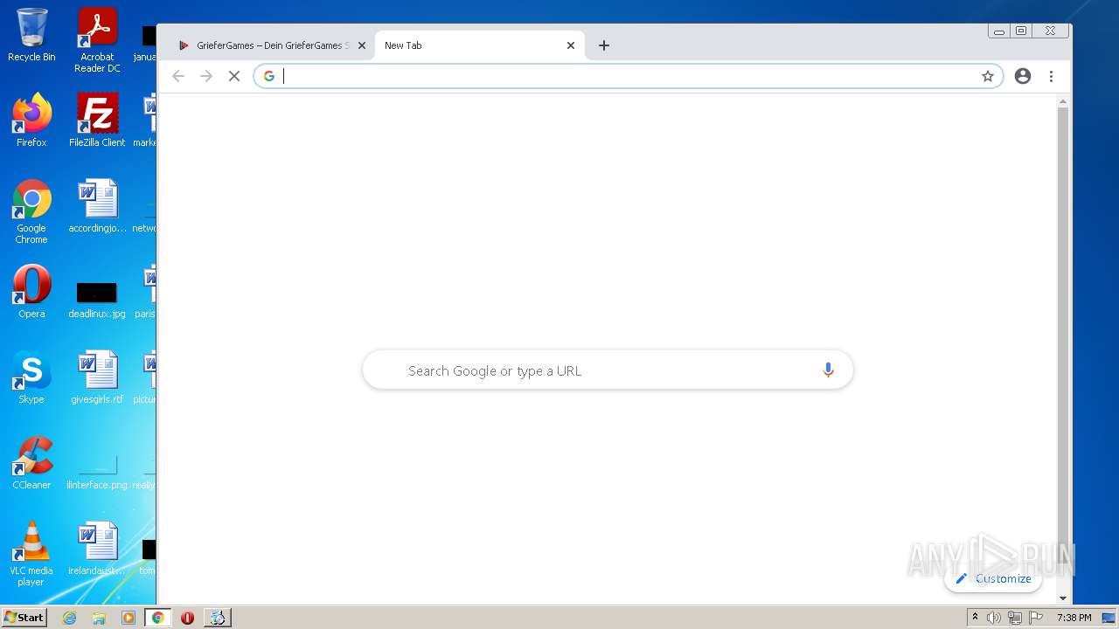This screenshot has width=1119, height=629.
Task: Go back to previous page
Action: click(178, 76)
